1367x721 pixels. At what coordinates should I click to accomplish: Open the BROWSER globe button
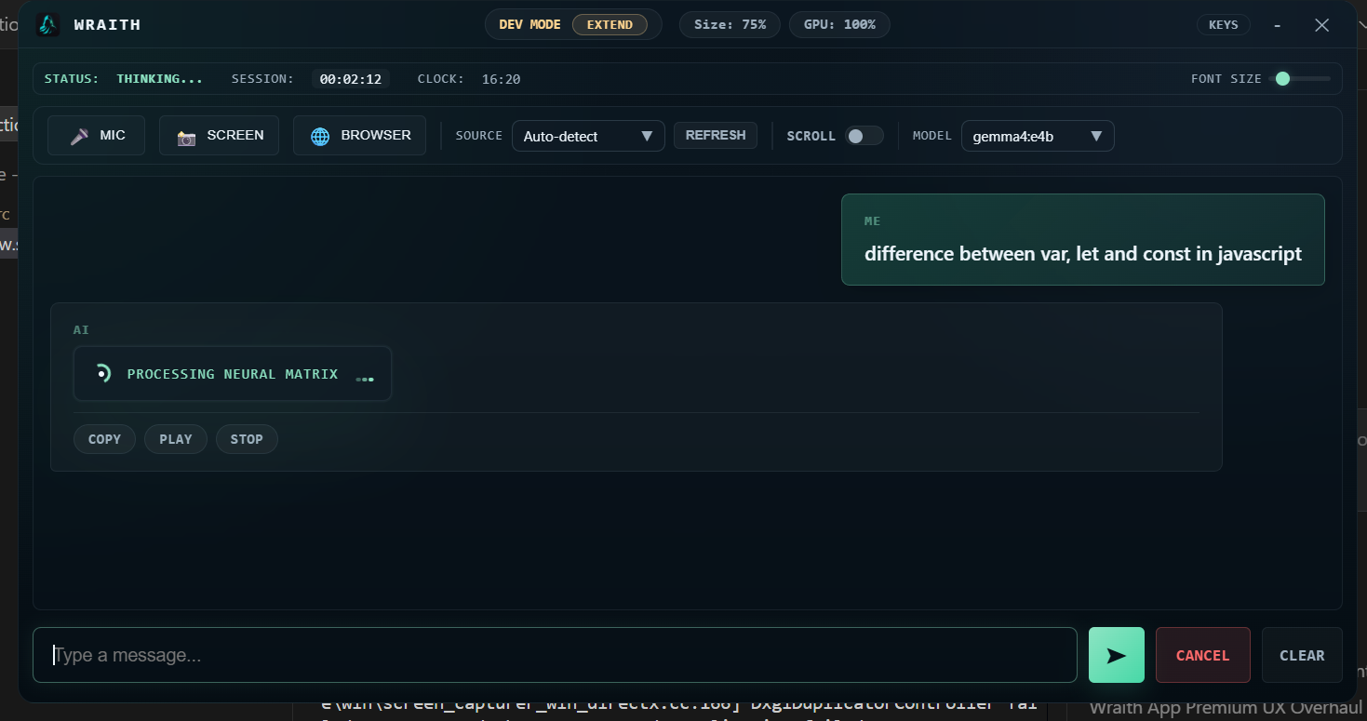coord(359,136)
